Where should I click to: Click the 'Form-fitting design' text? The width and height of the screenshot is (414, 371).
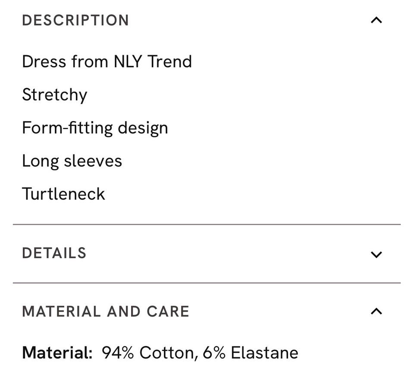[95, 128]
